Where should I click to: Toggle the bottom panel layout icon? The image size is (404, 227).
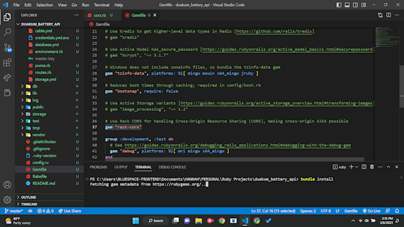pos(347,5)
